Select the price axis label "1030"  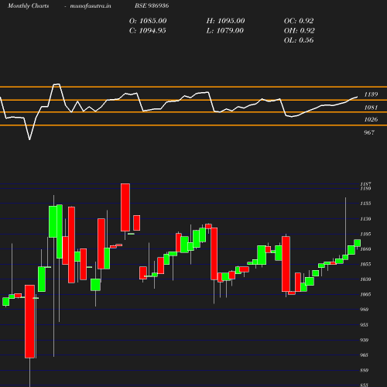[365, 279]
